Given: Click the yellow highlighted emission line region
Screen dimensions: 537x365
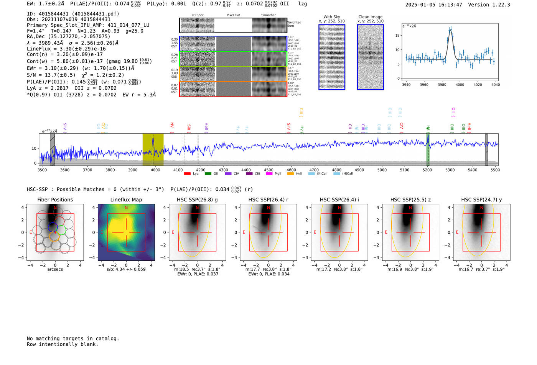Looking at the screenshot, I should [153, 150].
